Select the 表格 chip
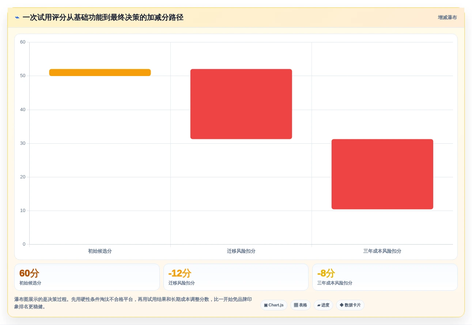 [x=301, y=305]
